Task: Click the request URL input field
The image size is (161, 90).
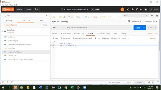Action: click(99, 28)
